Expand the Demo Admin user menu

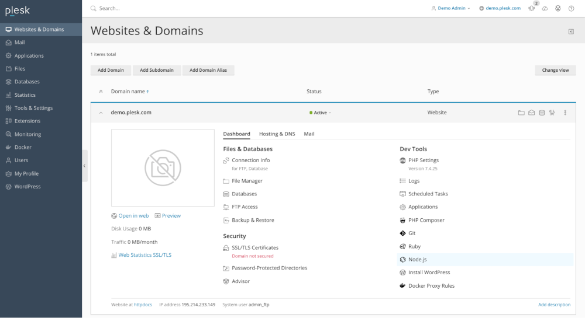(450, 9)
